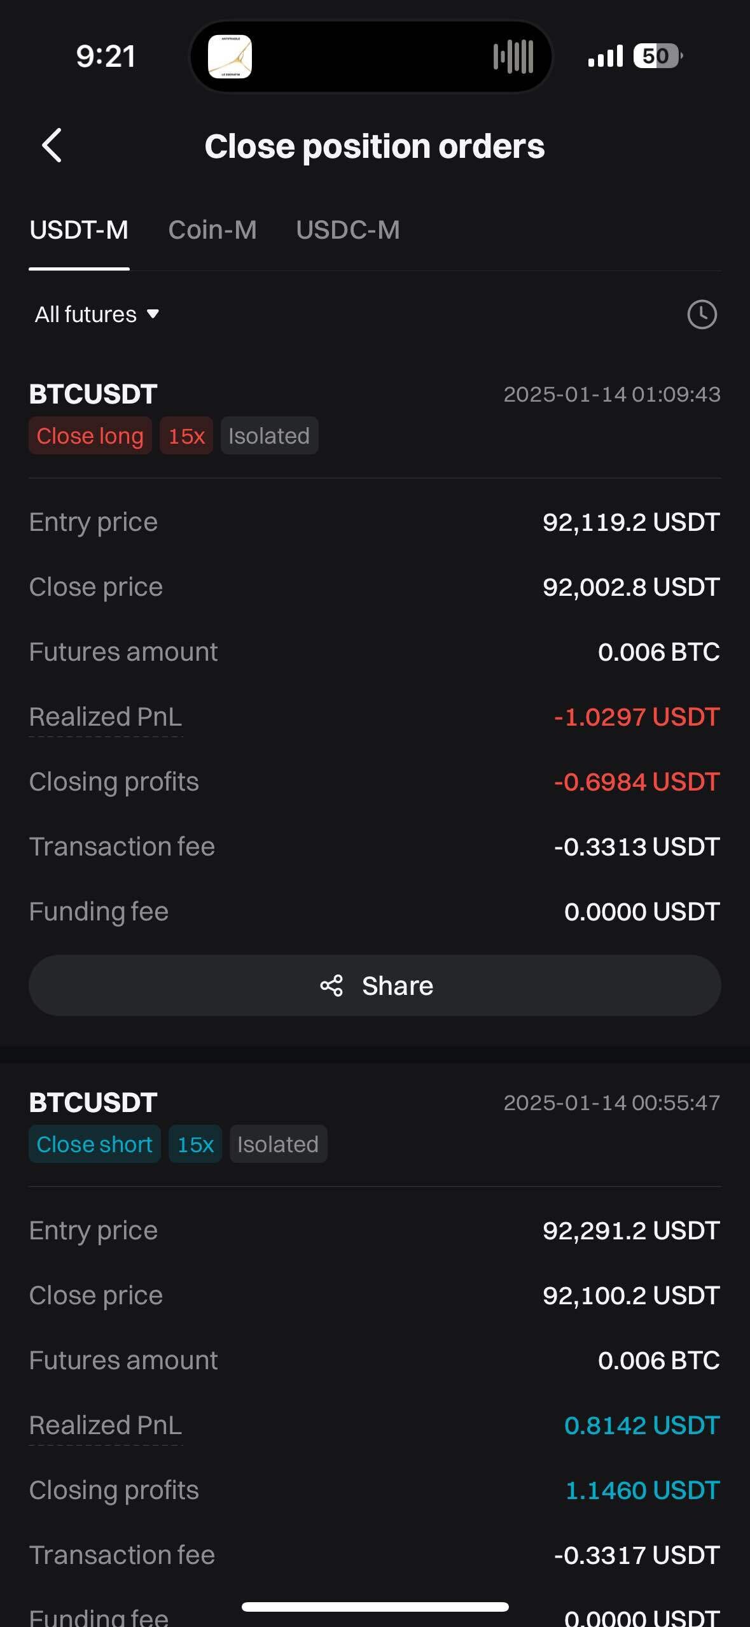
Task: Tap the Close short tag
Action: 94,1145
